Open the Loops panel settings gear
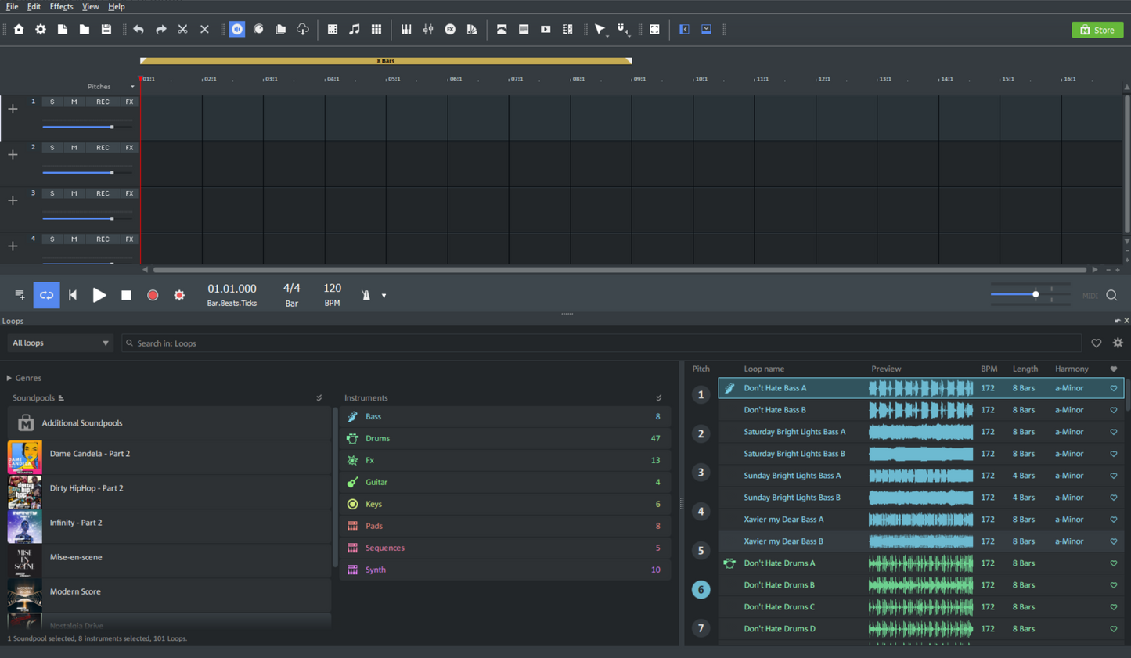Screen dimensions: 1131x658 [1118, 343]
